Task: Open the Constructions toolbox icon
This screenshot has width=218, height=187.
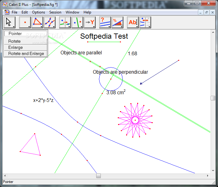Action: [x=65, y=22]
